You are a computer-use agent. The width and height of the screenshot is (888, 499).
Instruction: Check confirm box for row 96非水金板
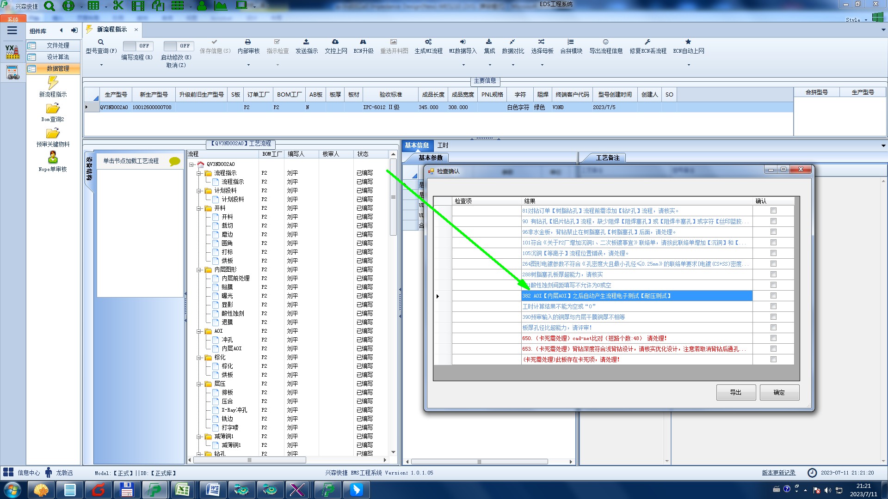click(x=773, y=232)
